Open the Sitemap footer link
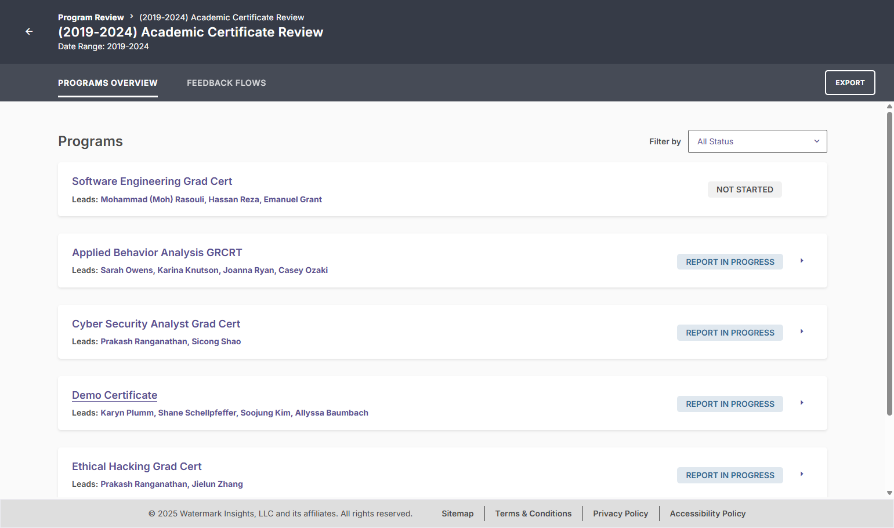Image resolution: width=894 pixels, height=528 pixels. pos(458,514)
